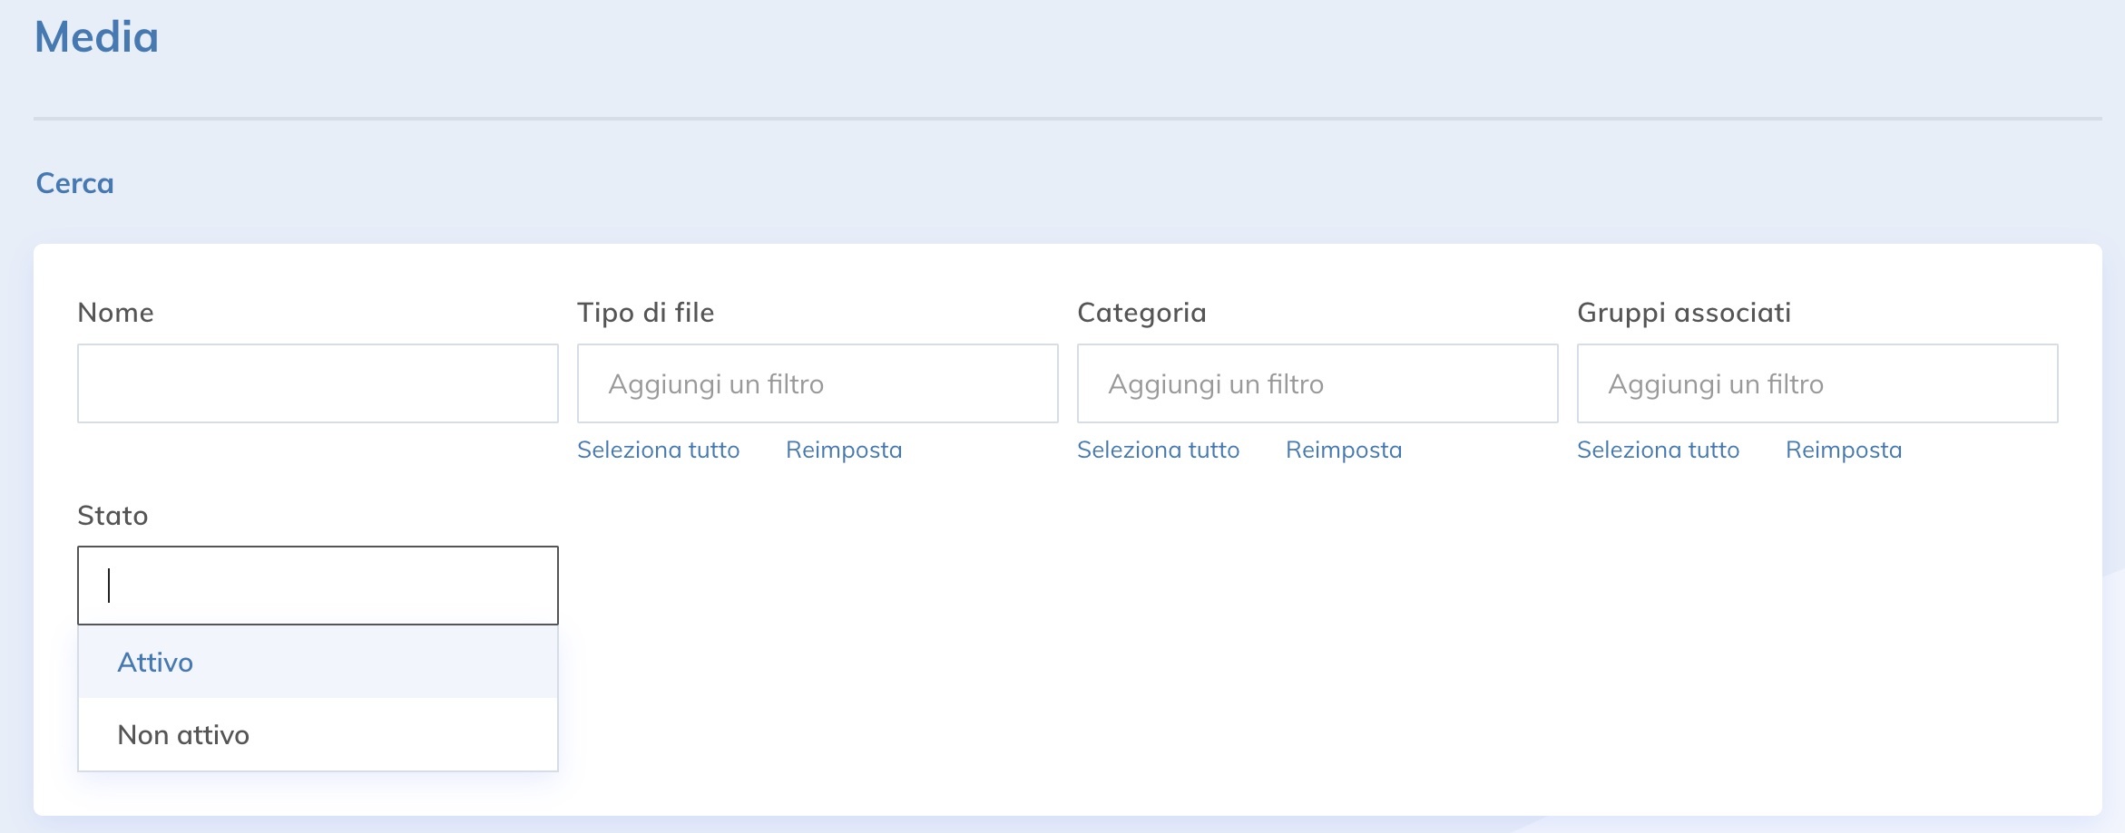2125x833 pixels.
Task: Click Seleziona tutto under Gruppi associati
Action: point(1659,450)
